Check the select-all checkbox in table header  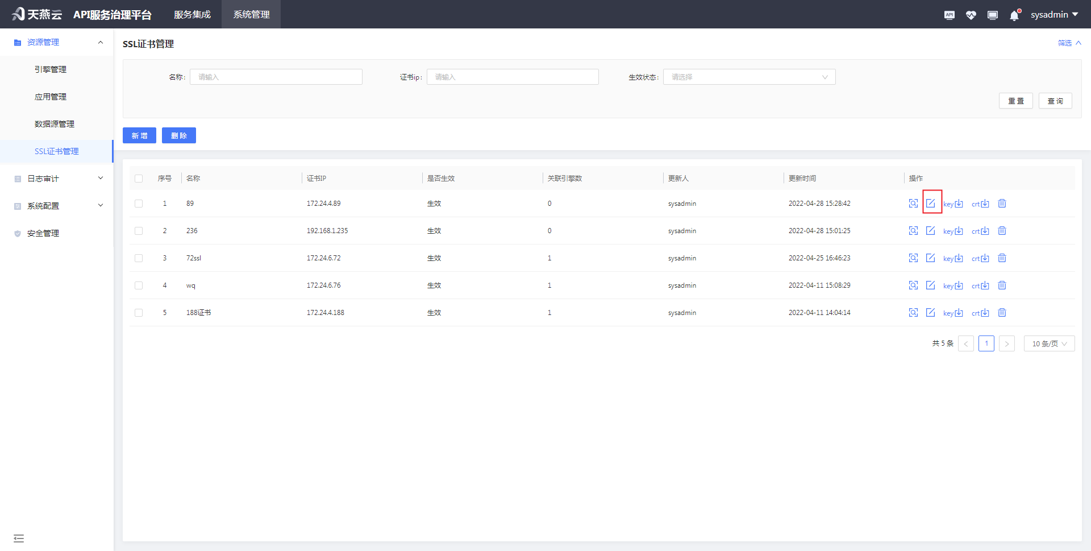pyautogui.click(x=139, y=179)
